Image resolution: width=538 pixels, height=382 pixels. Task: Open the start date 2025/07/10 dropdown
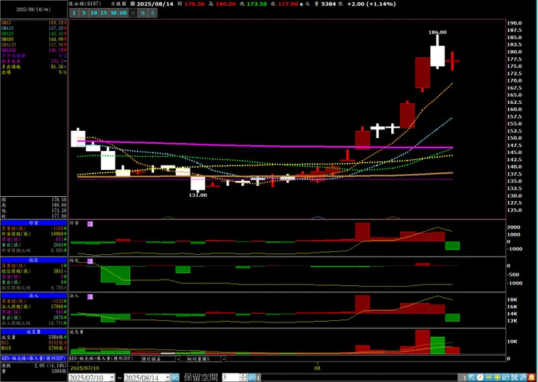(112, 378)
